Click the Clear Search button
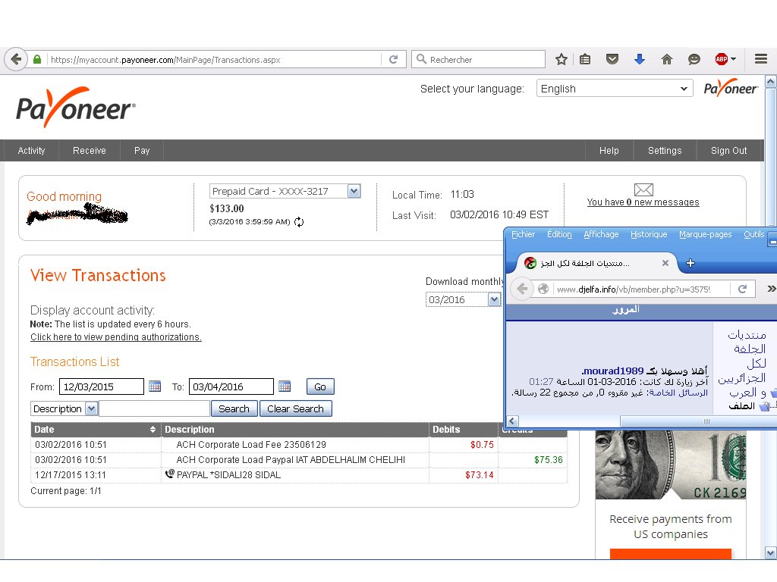Screen dimensions: 777x582 tap(295, 408)
